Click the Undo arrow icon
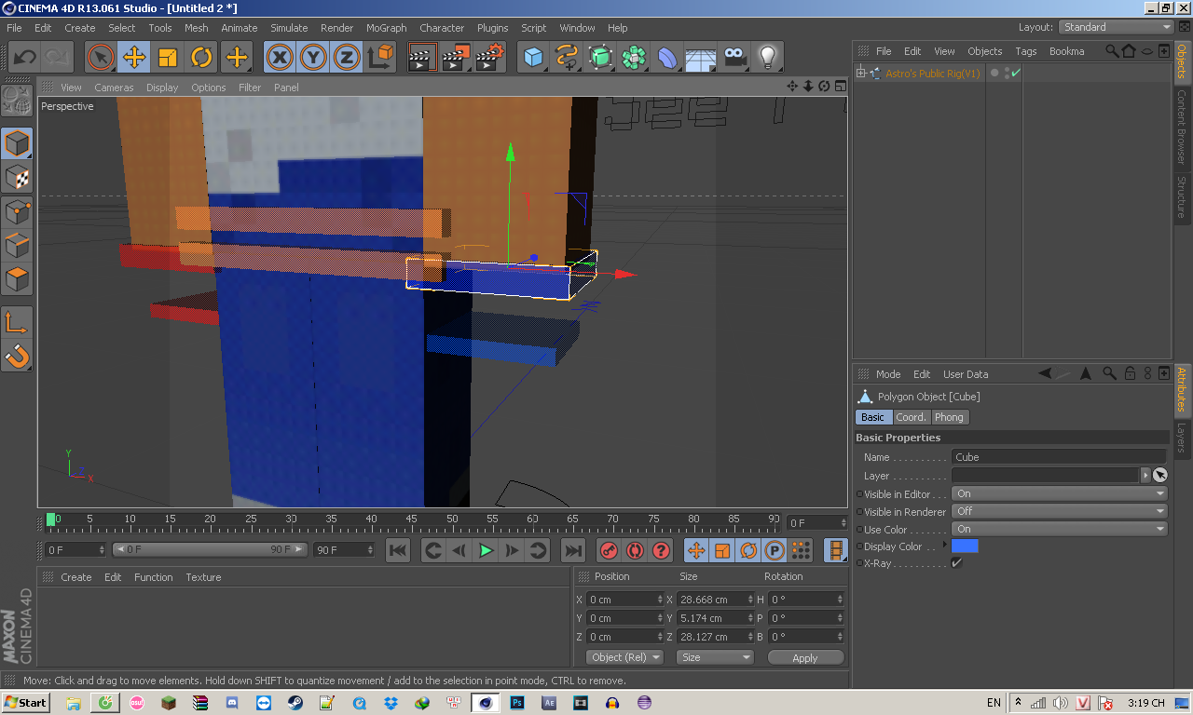1193x715 pixels. coord(24,58)
